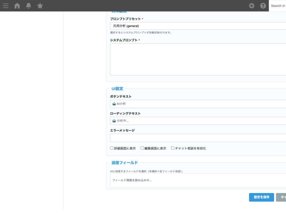Open notifications via the bell icon
Image resolution: width=286 pixels, height=215 pixels.
pos(28,6)
